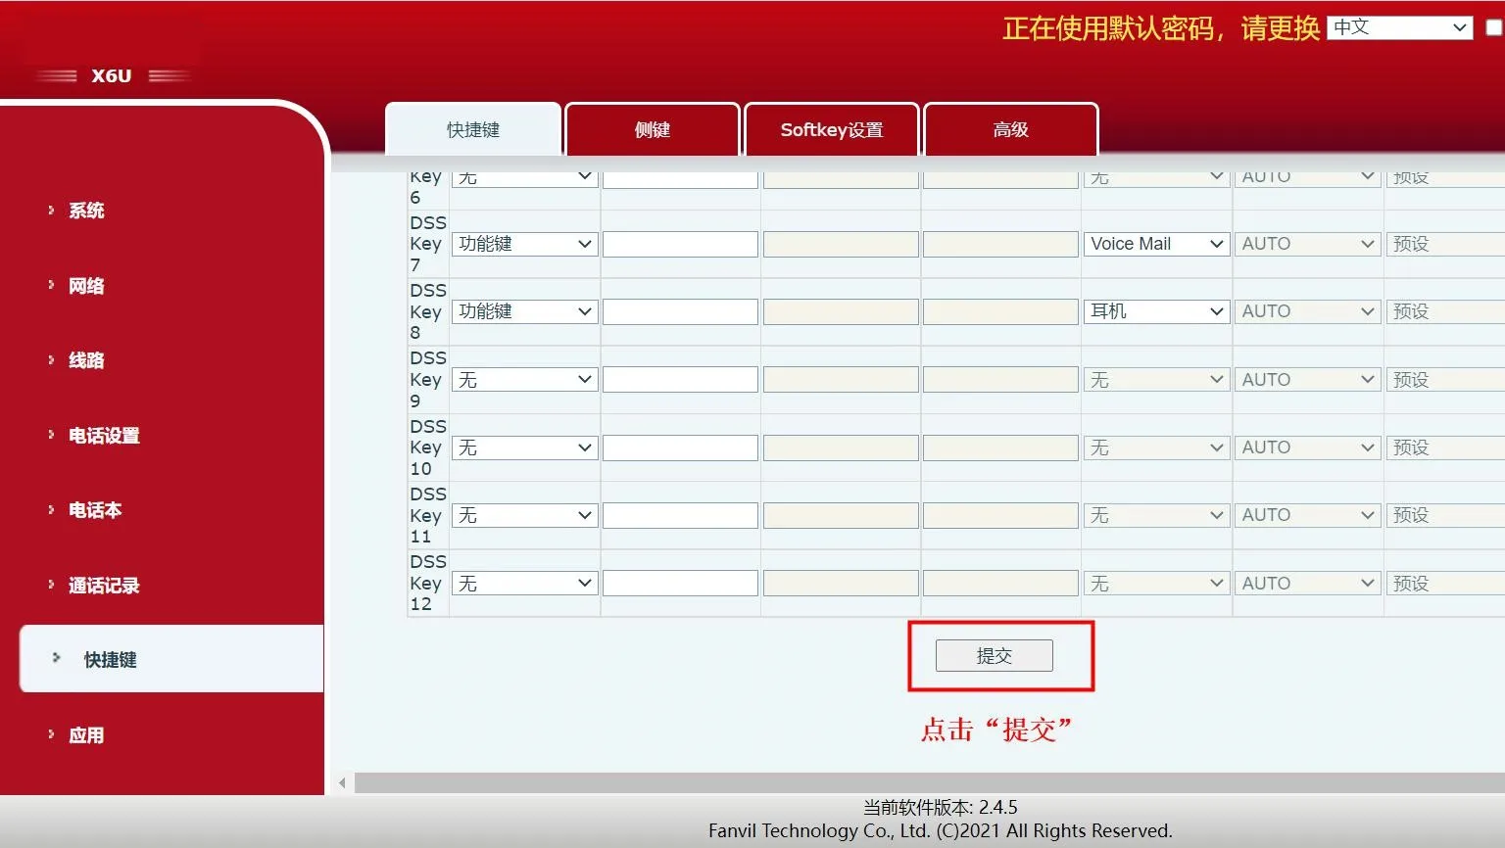Navigate to 线路 settings
This screenshot has width=1505, height=848.
click(85, 360)
